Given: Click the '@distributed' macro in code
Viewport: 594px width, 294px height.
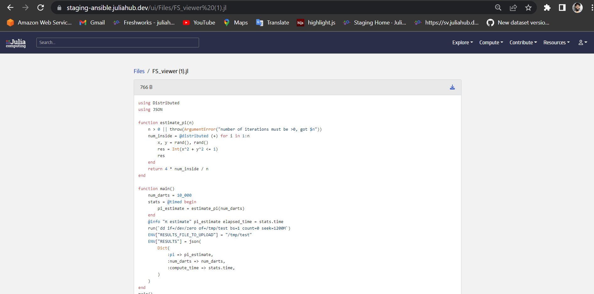Looking at the screenshot, I should 194,136.
